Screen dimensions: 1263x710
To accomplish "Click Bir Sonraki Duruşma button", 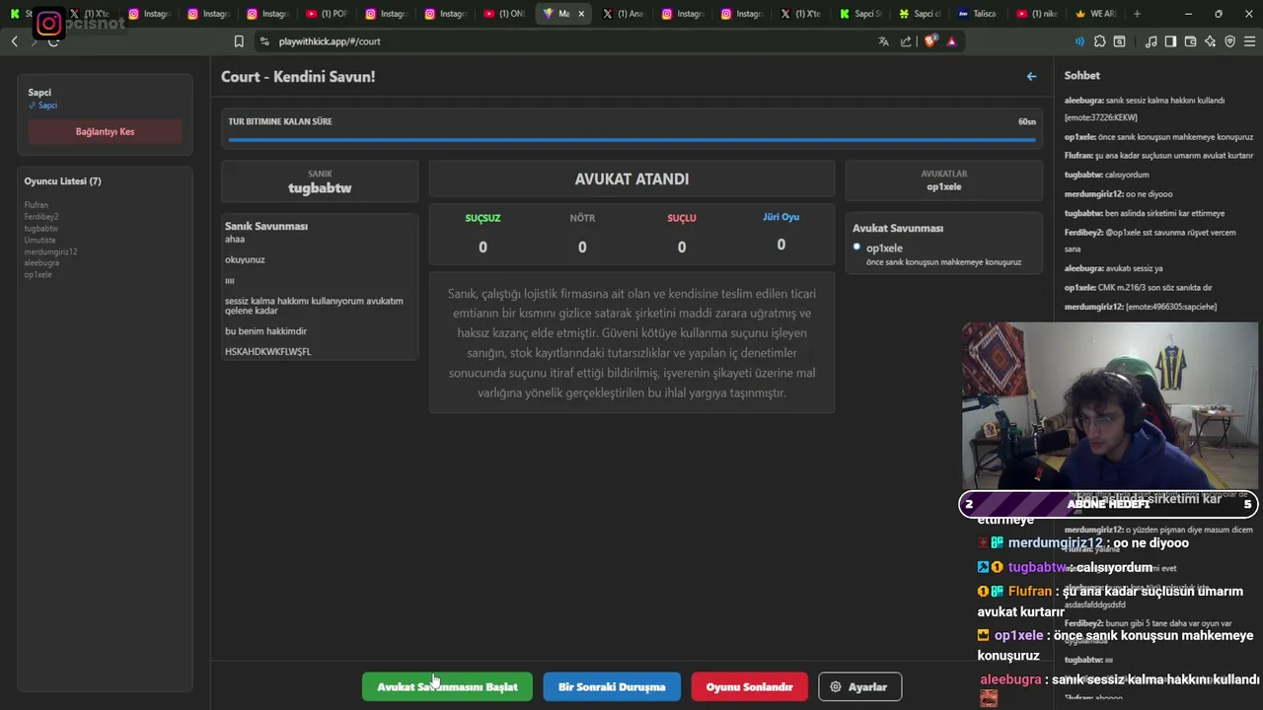I will pyautogui.click(x=612, y=686).
